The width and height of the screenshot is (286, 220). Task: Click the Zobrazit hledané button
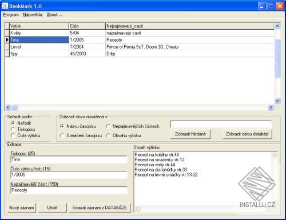point(190,134)
